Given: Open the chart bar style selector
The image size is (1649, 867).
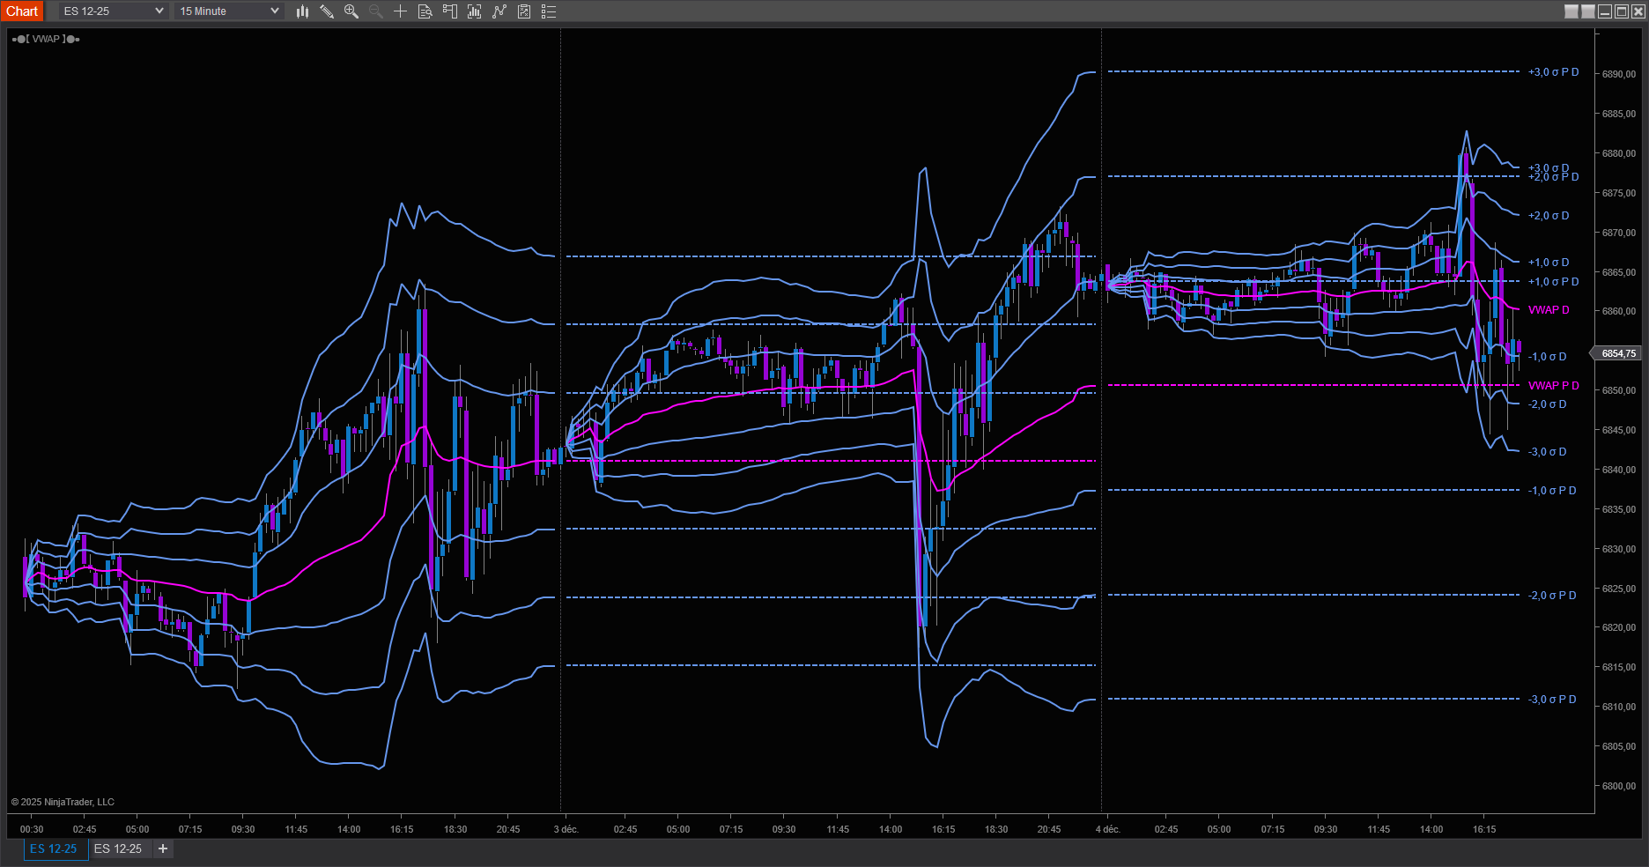Looking at the screenshot, I should (x=302, y=11).
